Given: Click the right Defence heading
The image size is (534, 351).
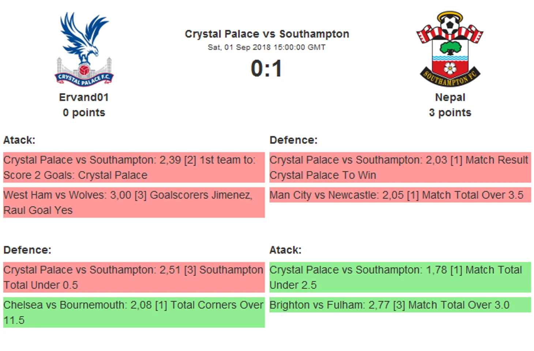Looking at the screenshot, I should [x=293, y=140].
